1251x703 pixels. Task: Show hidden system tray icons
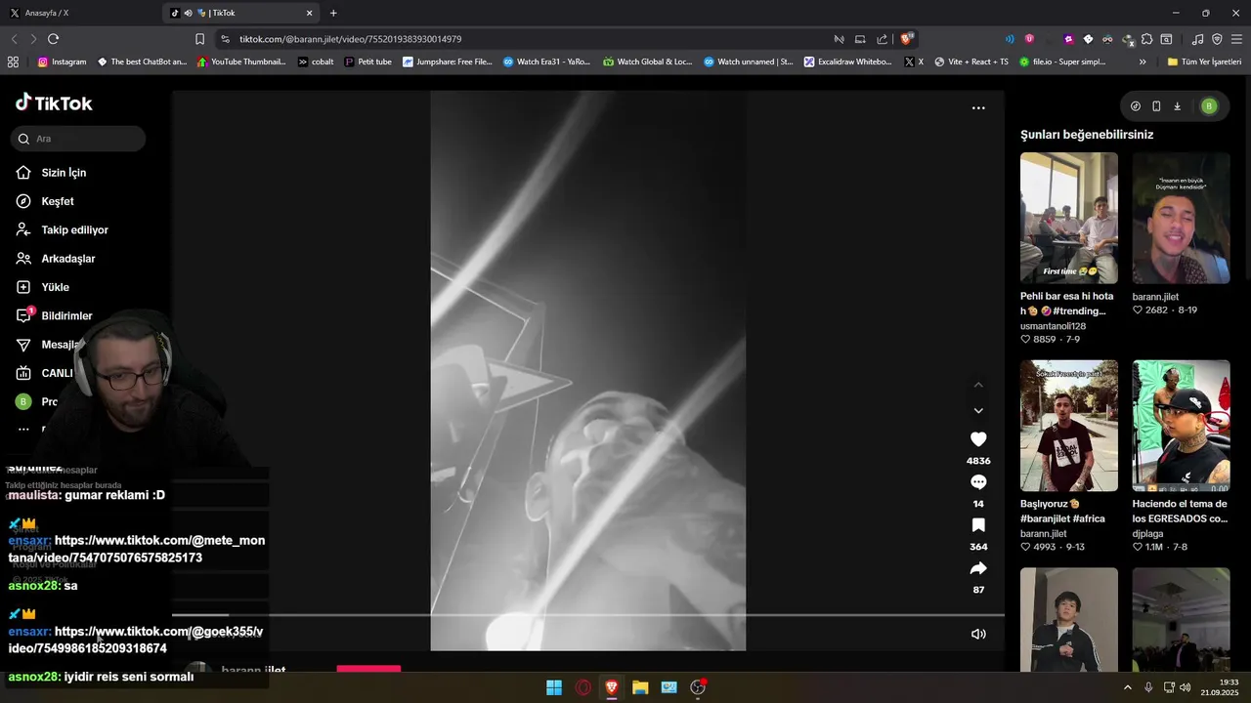point(1127,687)
